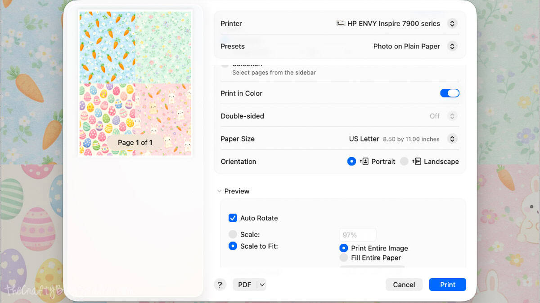Select the Scale radio button
The image size is (540, 303).
coord(233,234)
